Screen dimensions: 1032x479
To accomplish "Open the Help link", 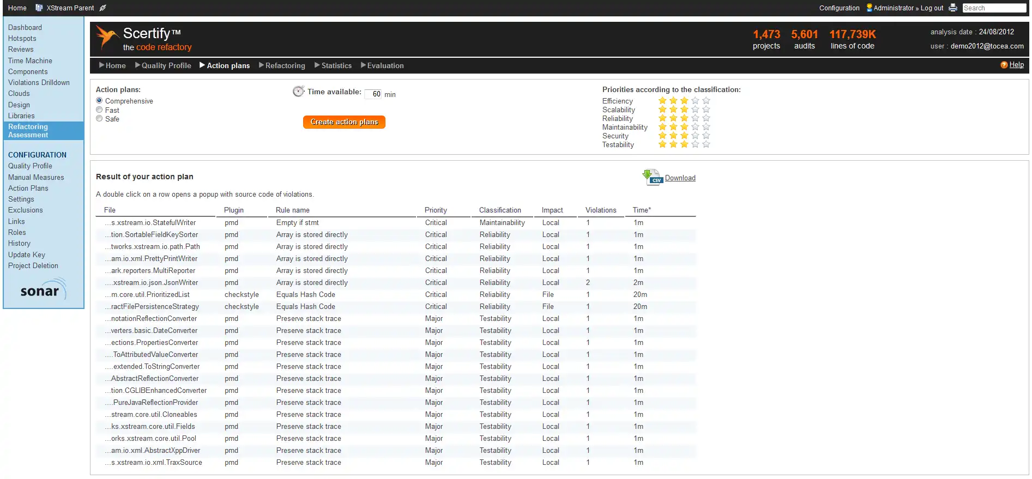I will coord(1016,65).
